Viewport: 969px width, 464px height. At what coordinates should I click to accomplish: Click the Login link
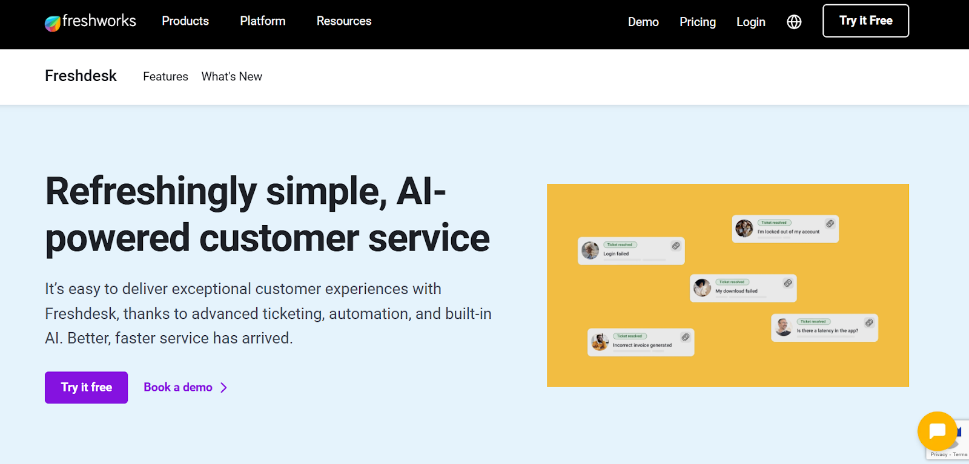coord(751,22)
